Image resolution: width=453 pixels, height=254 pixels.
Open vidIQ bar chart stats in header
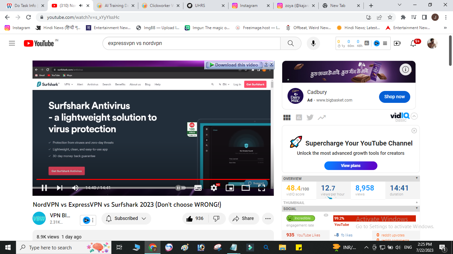tap(367, 43)
